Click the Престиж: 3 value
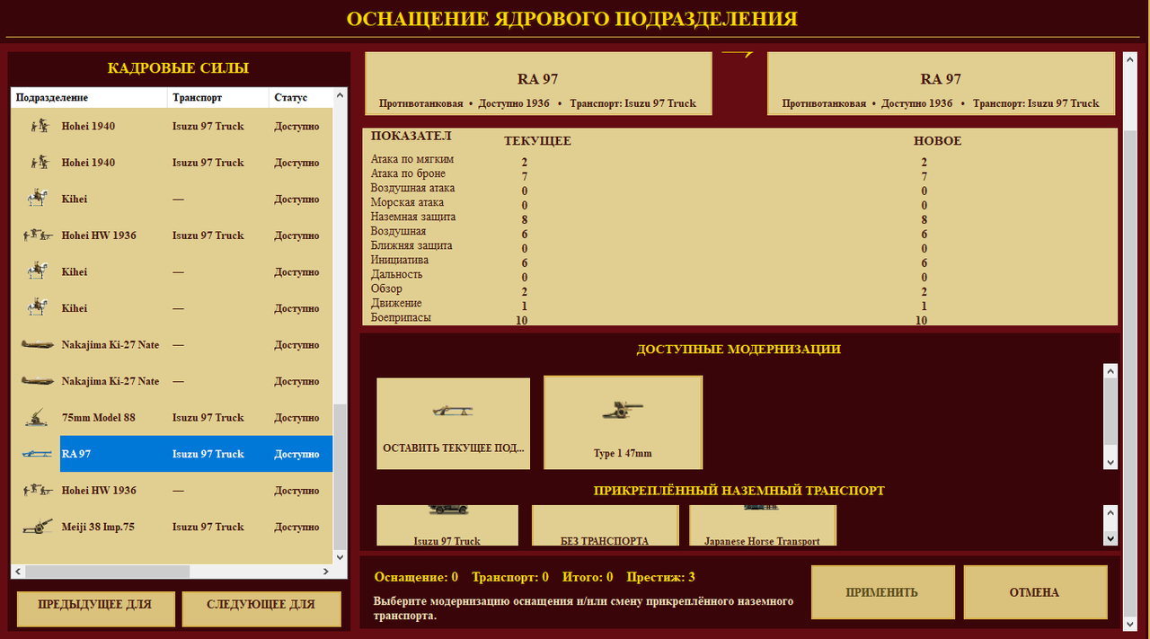Viewport: 1150px width, 639px height. tap(660, 577)
